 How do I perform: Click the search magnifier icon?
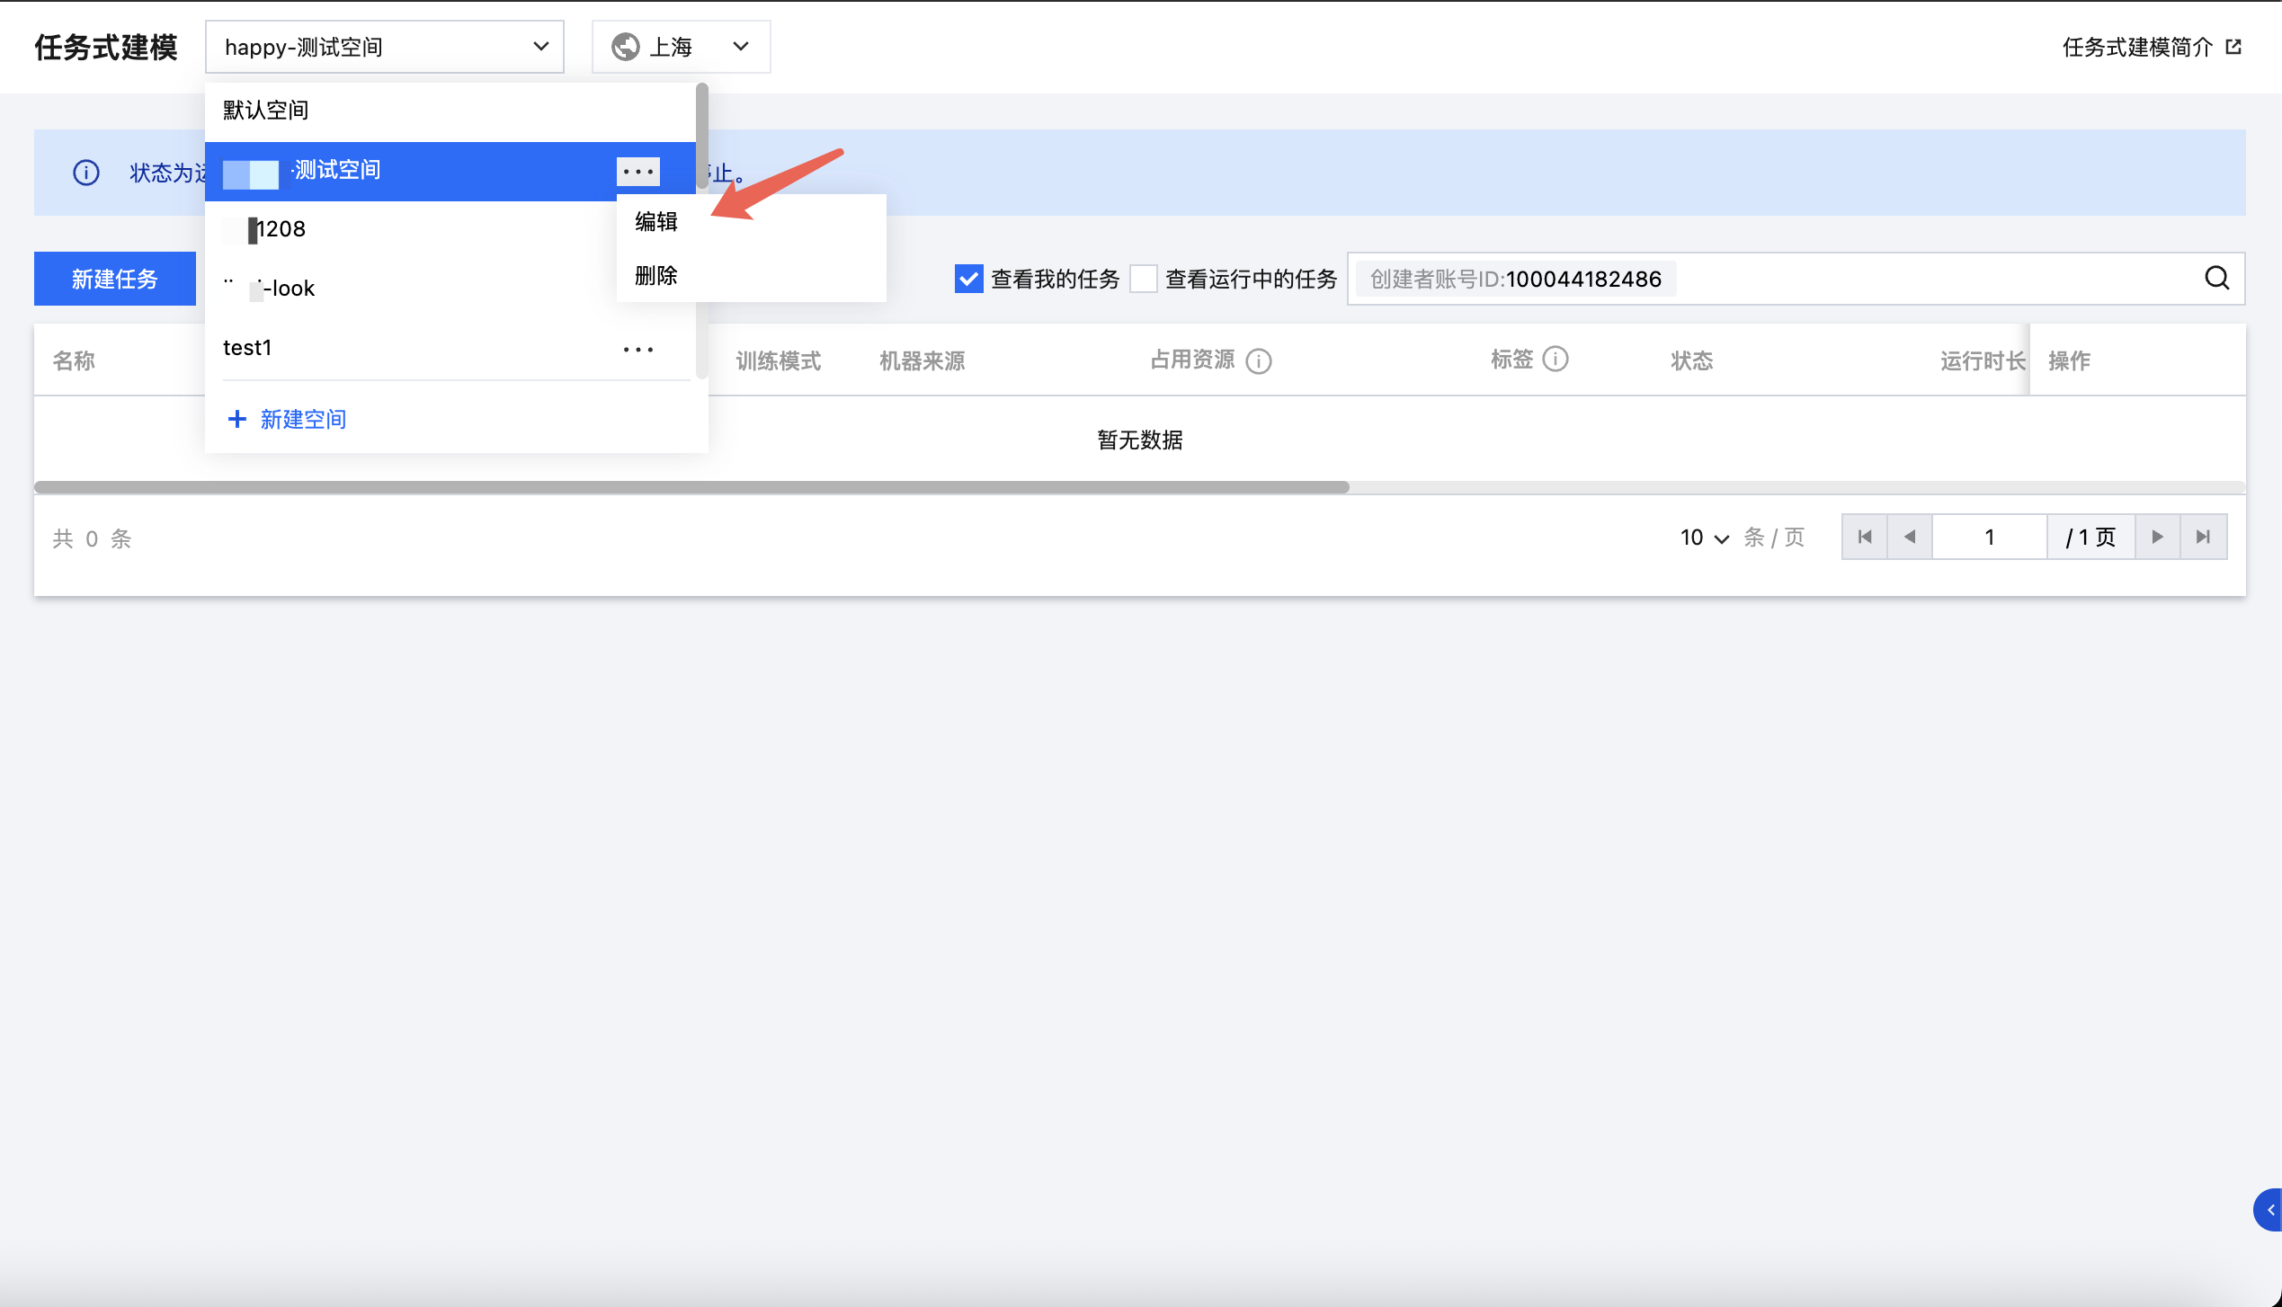(x=2216, y=279)
